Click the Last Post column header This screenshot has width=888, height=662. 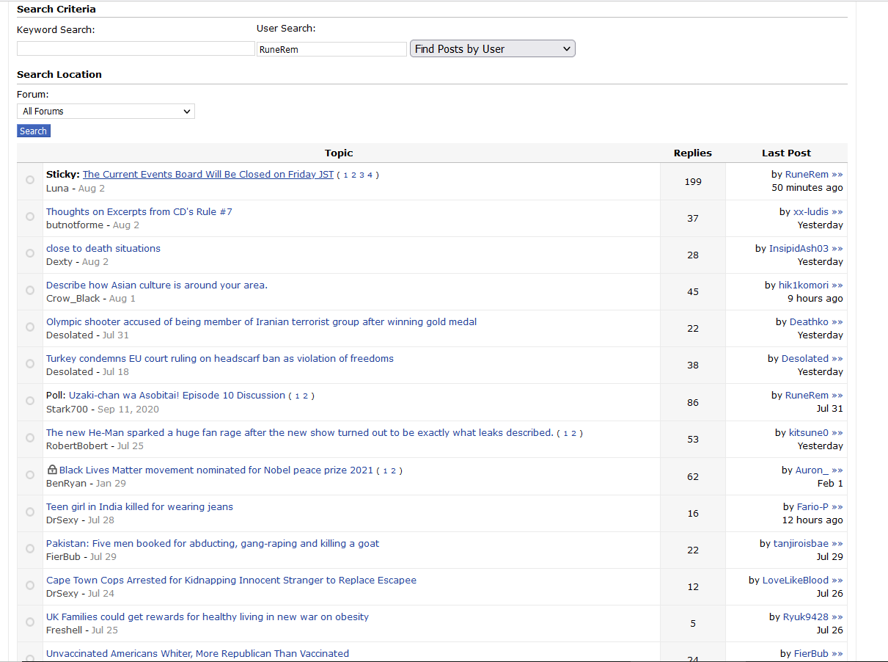click(786, 153)
